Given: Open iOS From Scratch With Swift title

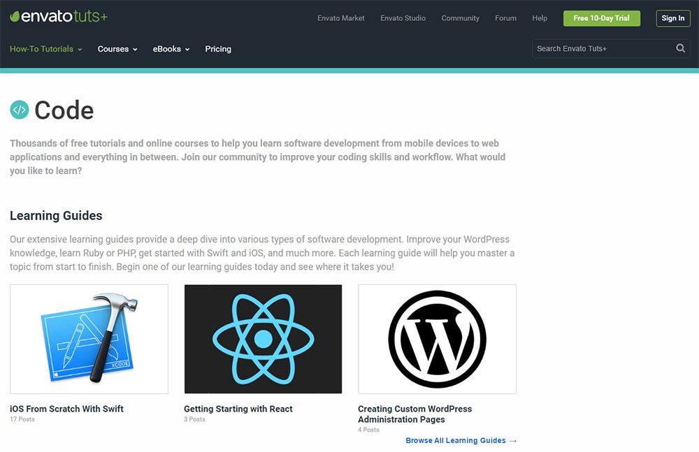Looking at the screenshot, I should (x=66, y=409).
